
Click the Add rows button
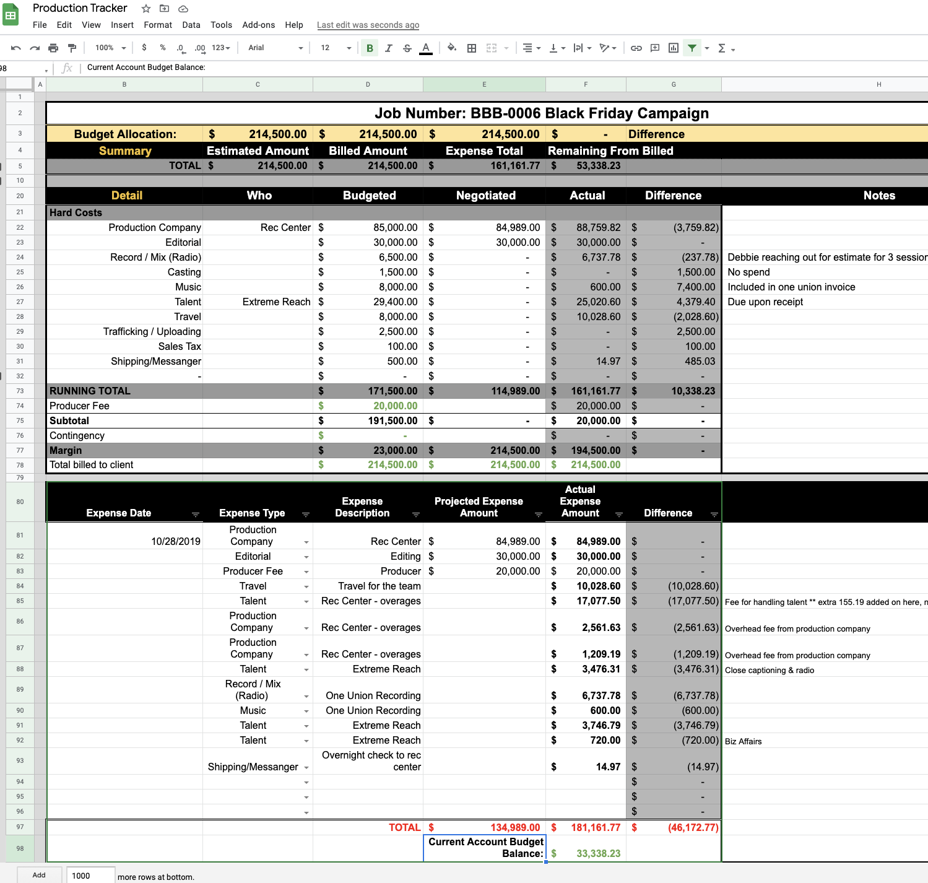pos(39,875)
